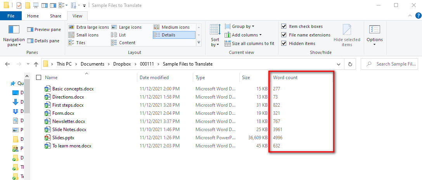Go back with the back arrow

tap(7, 64)
